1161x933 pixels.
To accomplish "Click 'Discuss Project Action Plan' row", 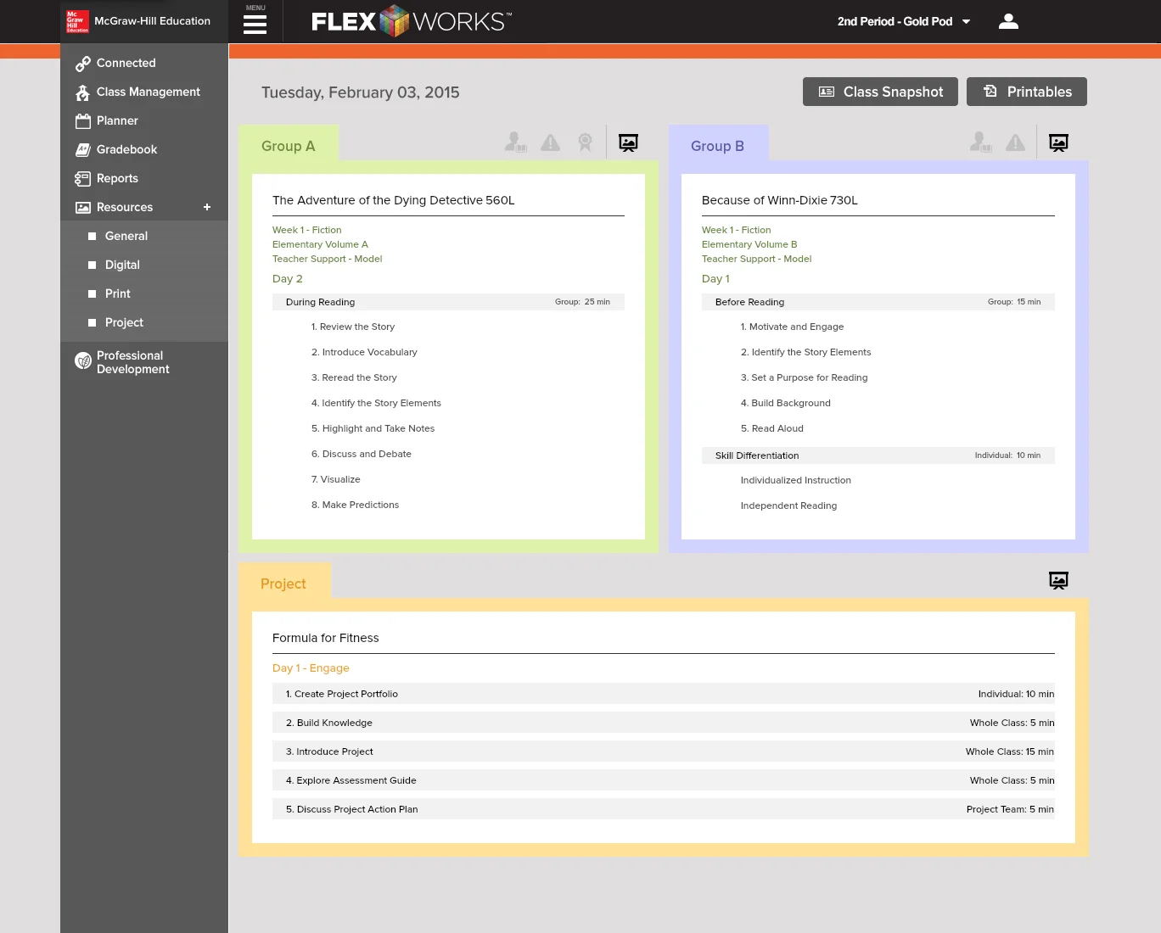I will click(x=664, y=809).
